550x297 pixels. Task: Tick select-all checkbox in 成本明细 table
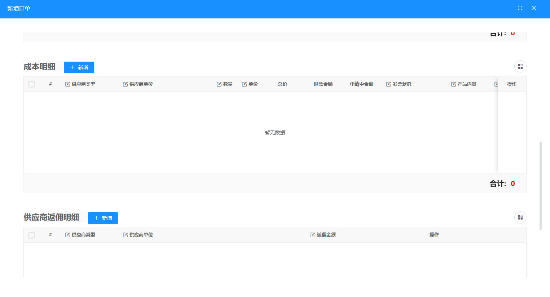click(32, 84)
